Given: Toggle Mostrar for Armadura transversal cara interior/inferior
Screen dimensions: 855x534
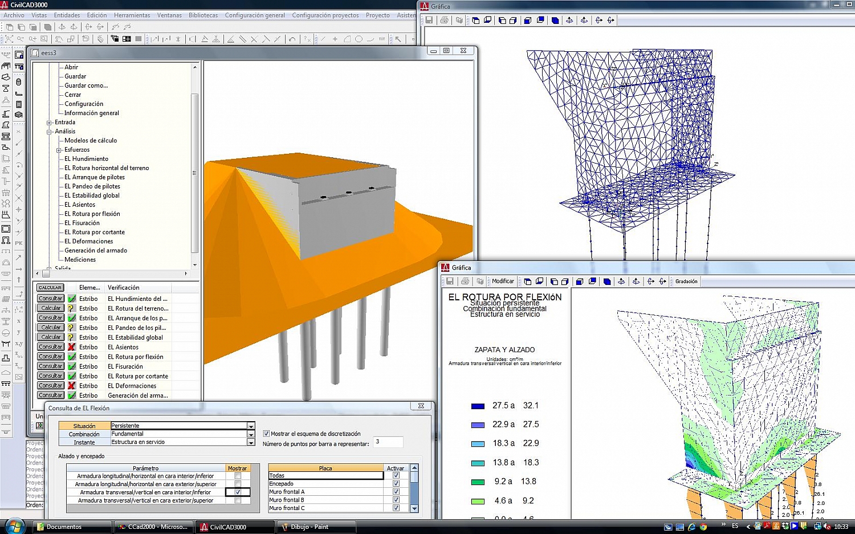Looking at the screenshot, I should (238, 492).
